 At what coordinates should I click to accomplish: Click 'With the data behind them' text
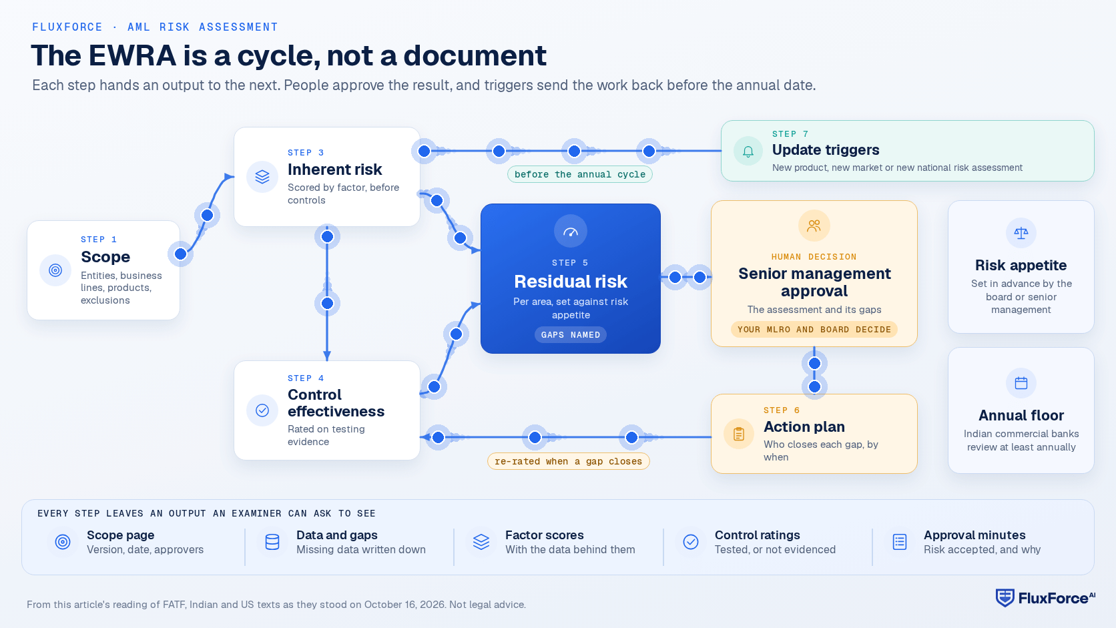[x=570, y=550]
